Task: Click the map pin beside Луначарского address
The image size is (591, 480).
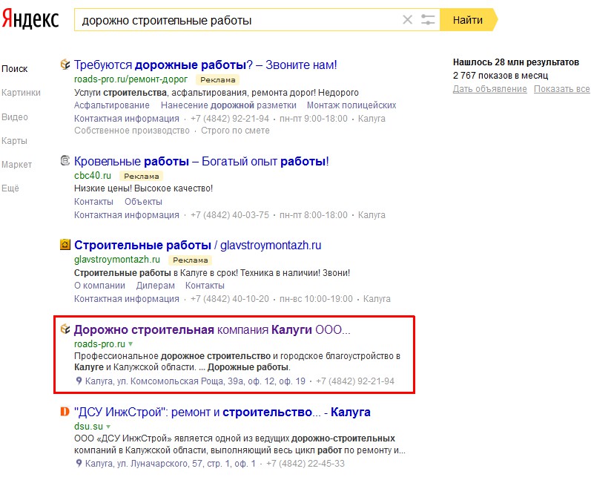Action: click(79, 464)
